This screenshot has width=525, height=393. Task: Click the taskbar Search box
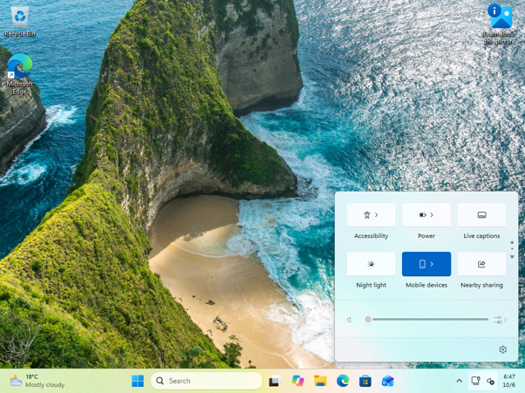(207, 381)
